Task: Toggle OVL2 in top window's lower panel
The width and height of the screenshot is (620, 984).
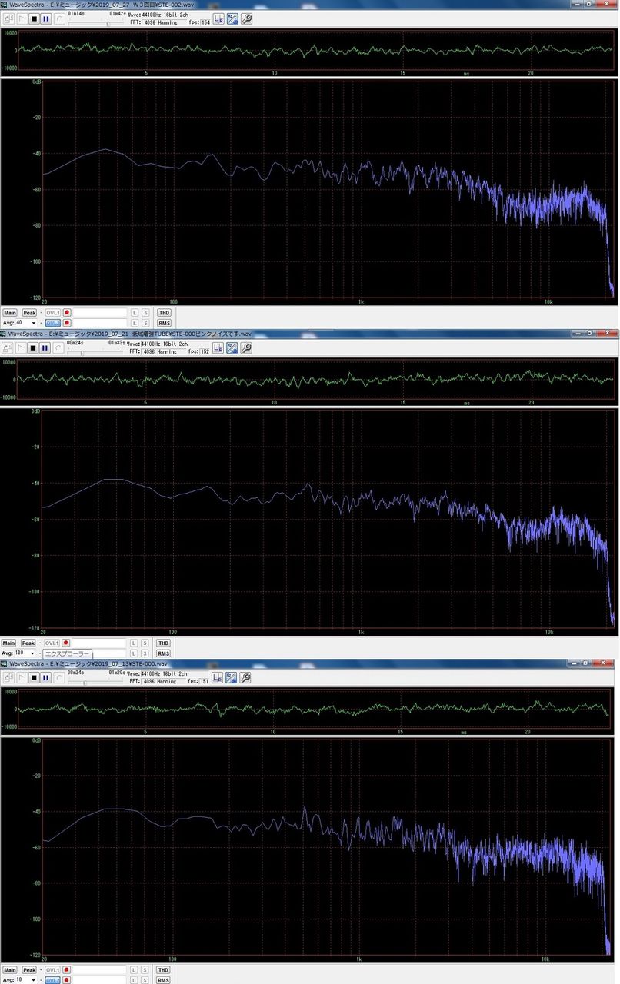Action: point(52,323)
